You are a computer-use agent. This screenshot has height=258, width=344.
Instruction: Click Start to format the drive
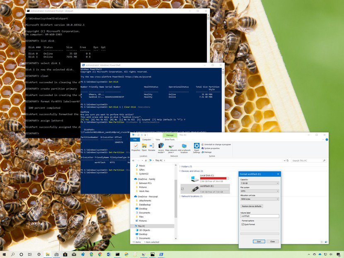259,241
